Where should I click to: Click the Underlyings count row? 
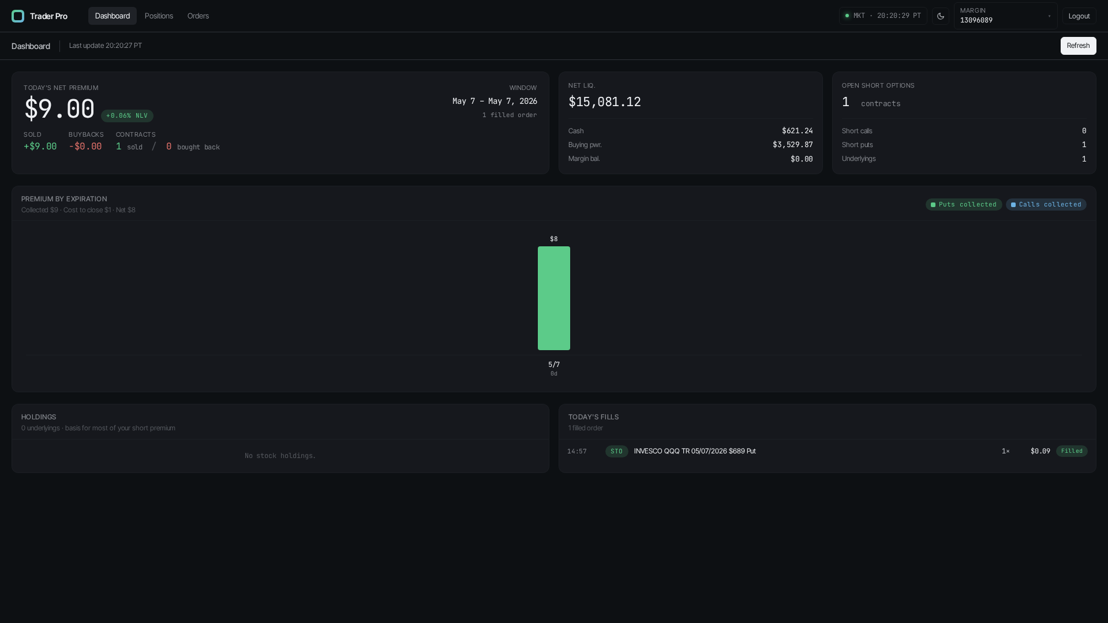tap(964, 159)
